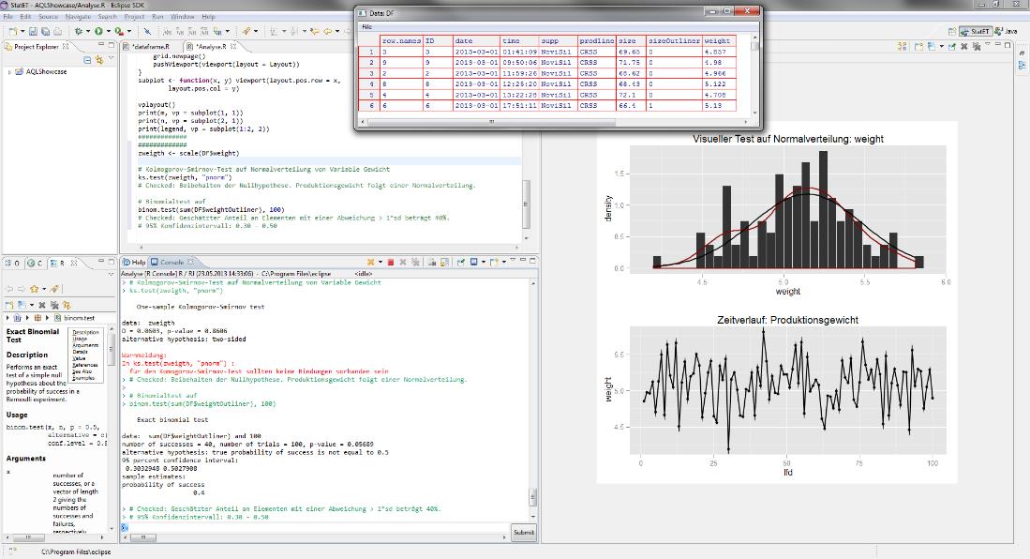Click the R locator icon in graphics toolbar
The height and width of the screenshot is (559, 1030).
point(903,46)
